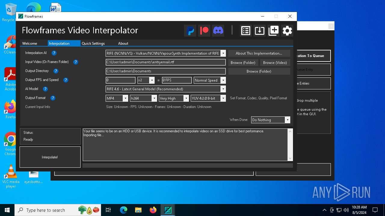Click Browse (Folder) for input video
Image resolution: width=385 pixels, height=216 pixels.
243,63
